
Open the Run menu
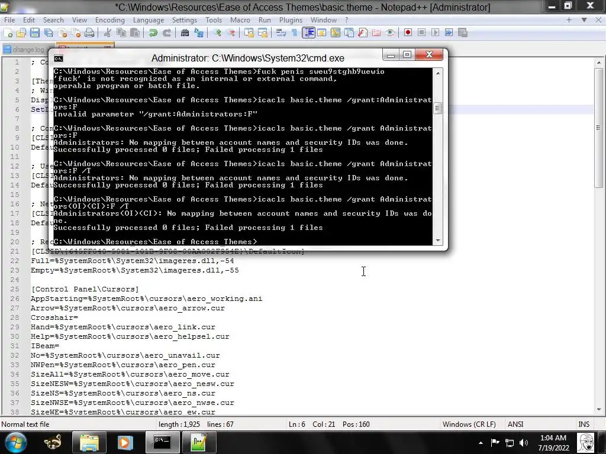tap(265, 20)
